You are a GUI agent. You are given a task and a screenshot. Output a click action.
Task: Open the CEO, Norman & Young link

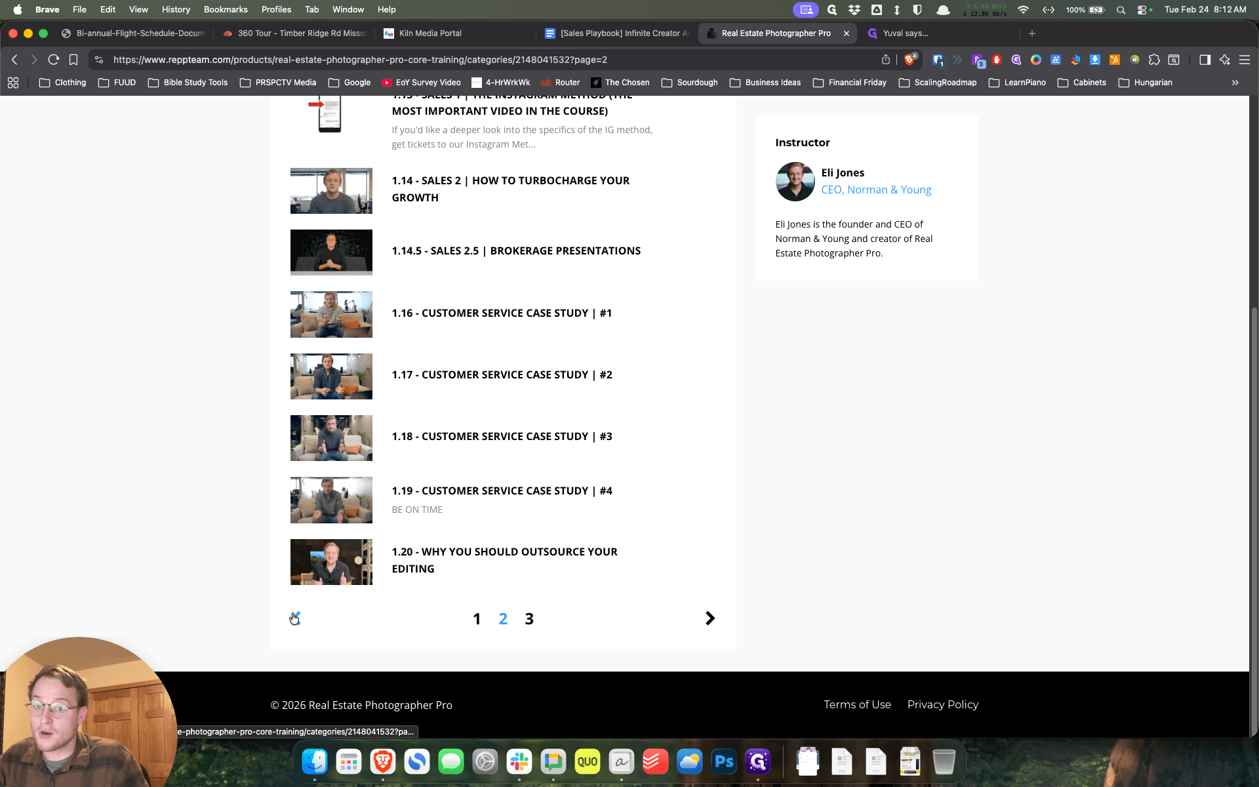coord(876,190)
